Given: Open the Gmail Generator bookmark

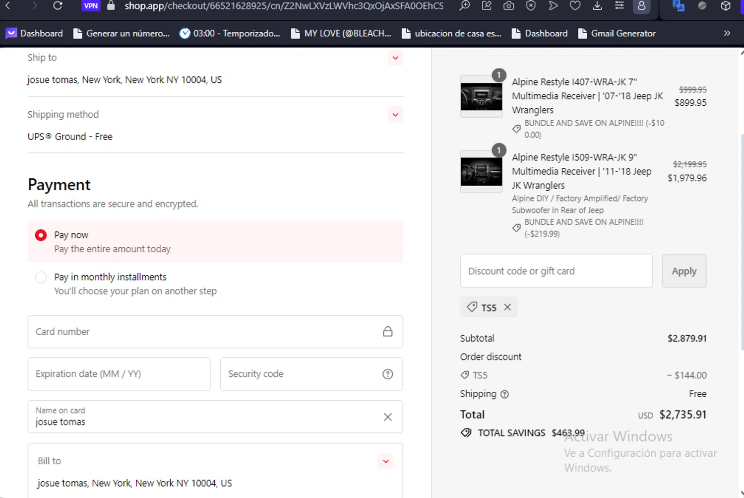Looking at the screenshot, I should click(617, 33).
